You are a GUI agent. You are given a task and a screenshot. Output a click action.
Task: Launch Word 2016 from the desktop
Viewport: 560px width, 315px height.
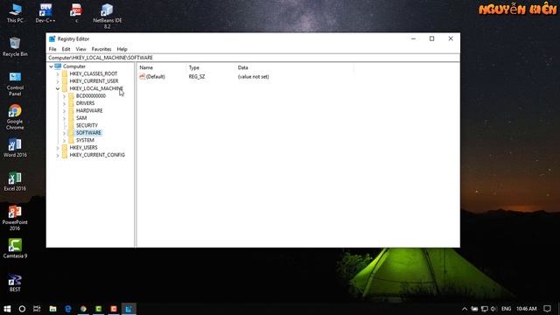point(15,148)
